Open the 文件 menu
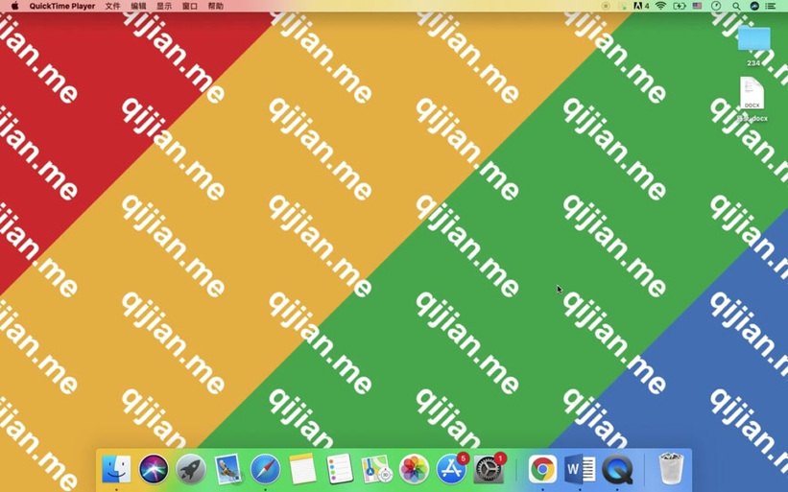The image size is (788, 492). coord(112,6)
